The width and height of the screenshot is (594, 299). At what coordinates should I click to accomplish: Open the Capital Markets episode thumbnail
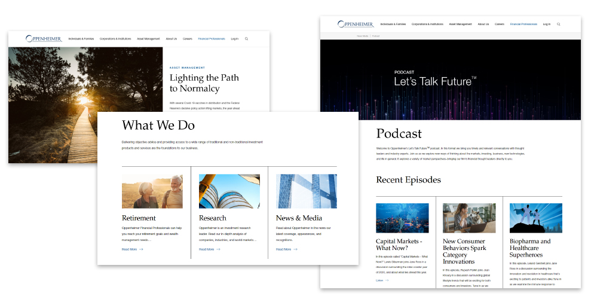click(x=402, y=218)
